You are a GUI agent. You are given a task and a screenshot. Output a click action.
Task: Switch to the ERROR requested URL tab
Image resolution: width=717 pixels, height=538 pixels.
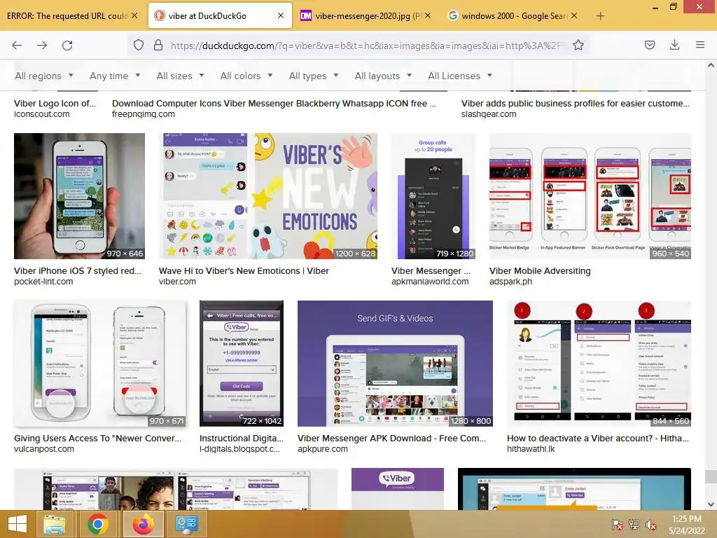point(68,16)
